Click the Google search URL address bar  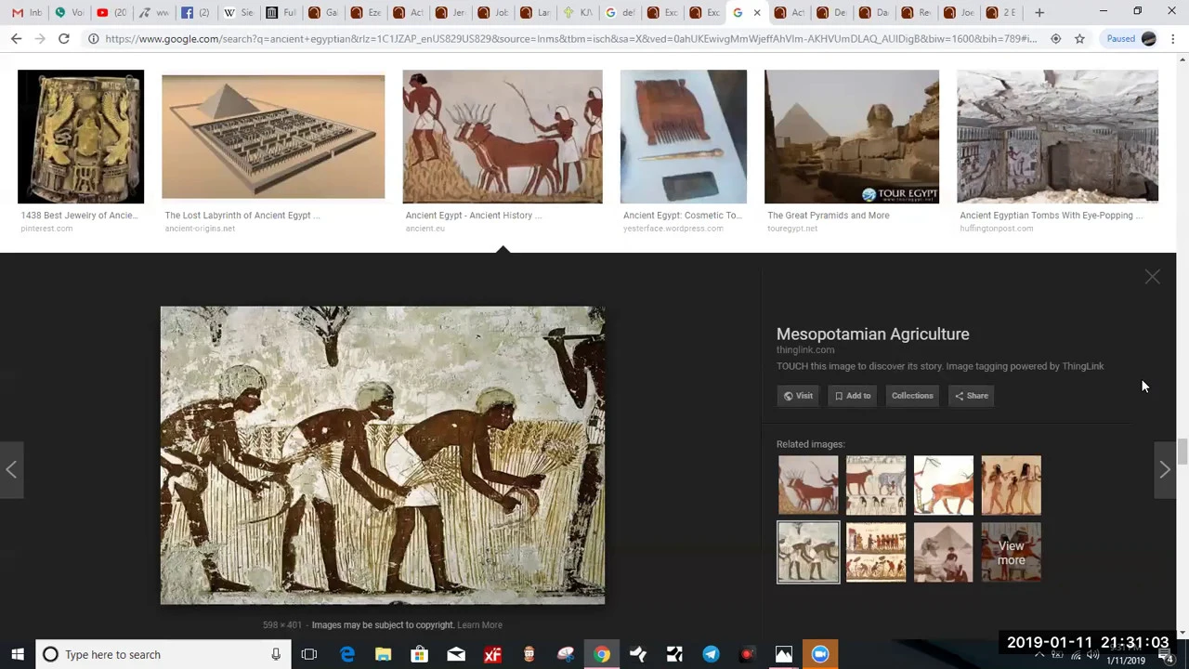(570, 39)
